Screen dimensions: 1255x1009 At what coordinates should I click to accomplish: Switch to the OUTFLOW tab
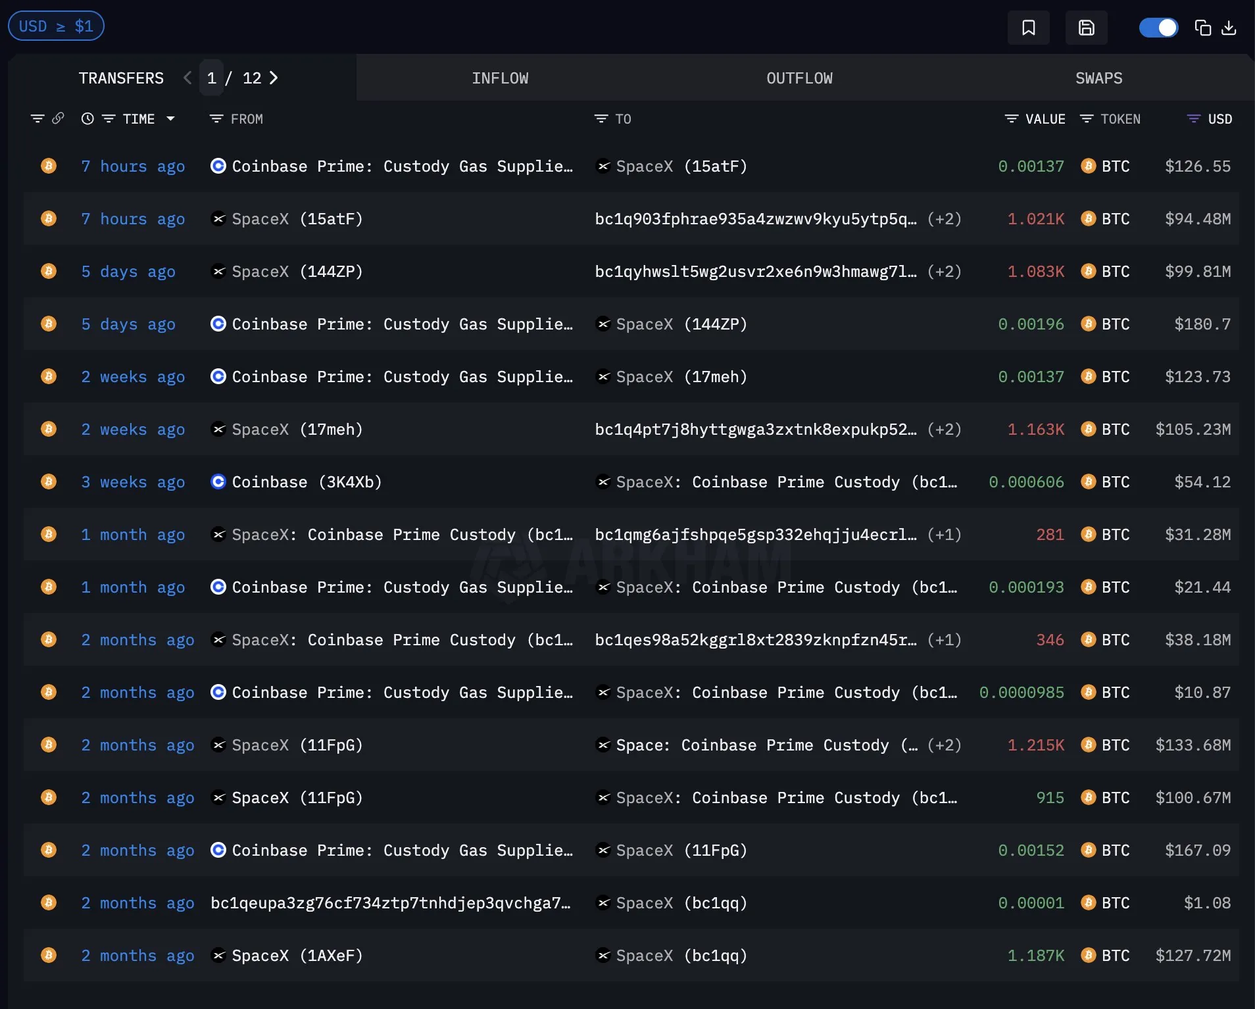point(799,78)
